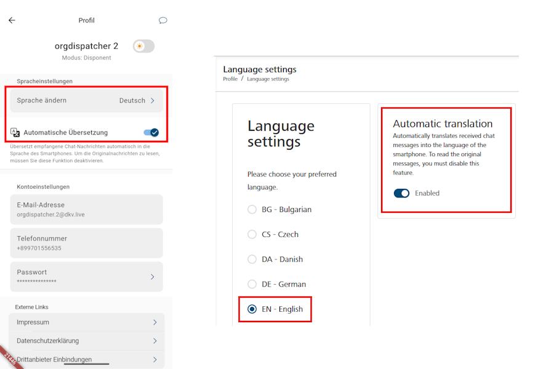Open the Telefonnummer field

click(x=87, y=243)
